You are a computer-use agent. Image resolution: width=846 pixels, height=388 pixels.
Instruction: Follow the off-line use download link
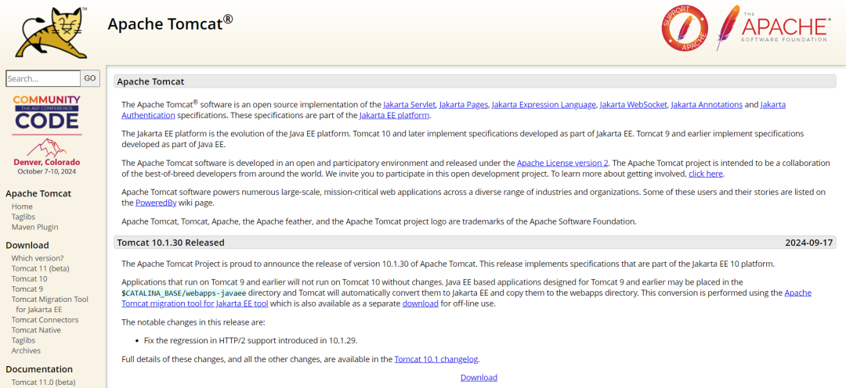click(x=421, y=304)
